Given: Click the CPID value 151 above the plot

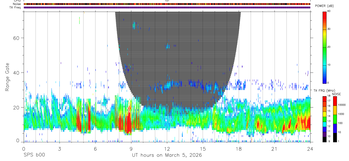Looking at the screenshot, I should pos(167,1).
